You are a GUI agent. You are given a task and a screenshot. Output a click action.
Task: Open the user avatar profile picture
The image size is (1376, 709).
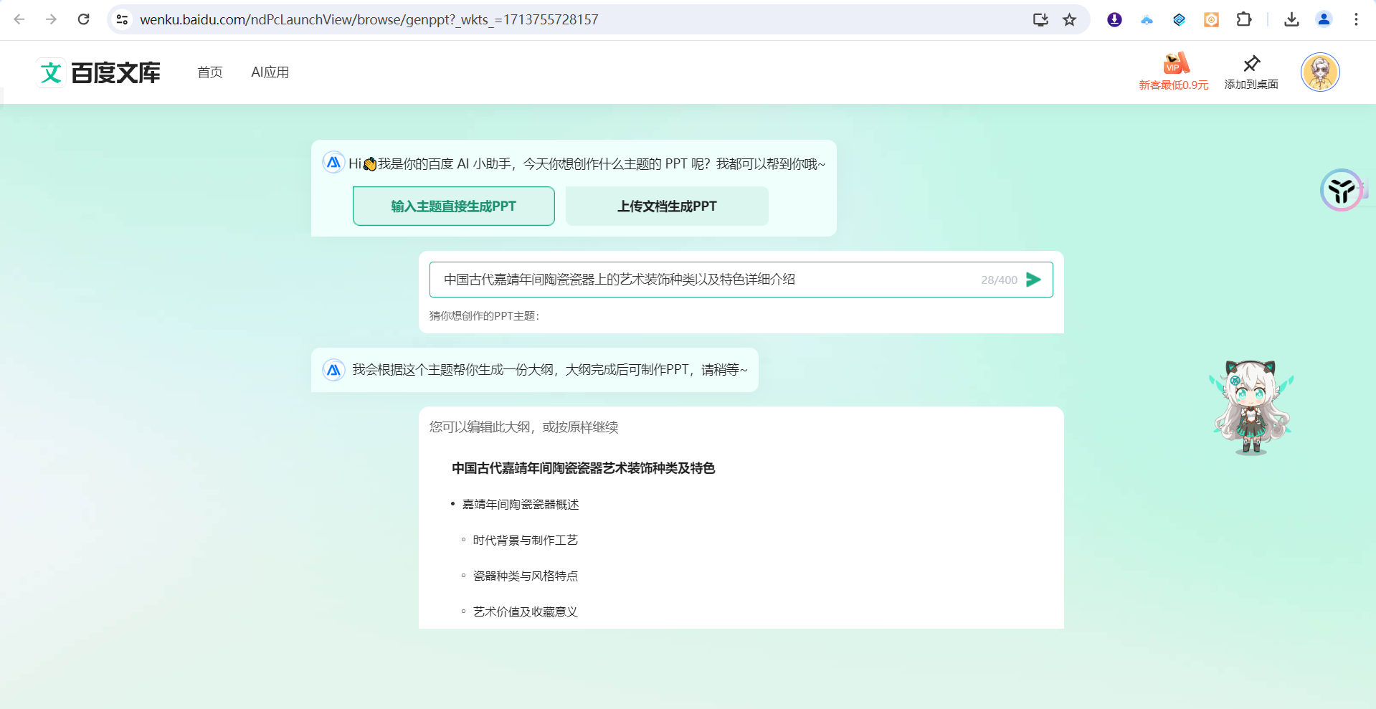tap(1320, 72)
